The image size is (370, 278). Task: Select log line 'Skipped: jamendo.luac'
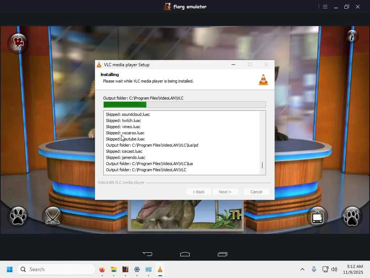(125, 157)
